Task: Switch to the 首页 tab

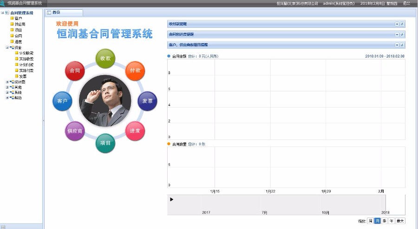Action: 64,13
